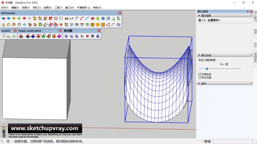Click the red U-turn arrow icon in JHS PowerBar

pos(35,25)
